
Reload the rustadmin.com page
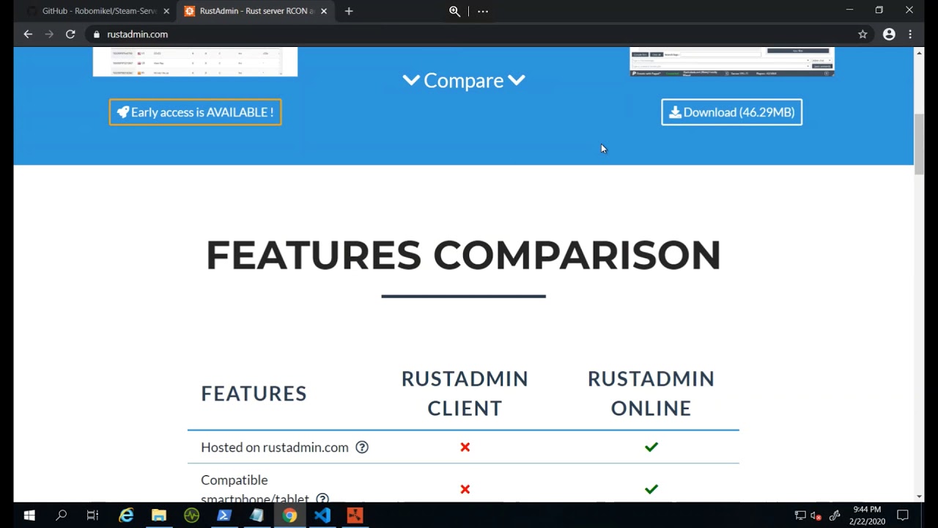(x=70, y=34)
